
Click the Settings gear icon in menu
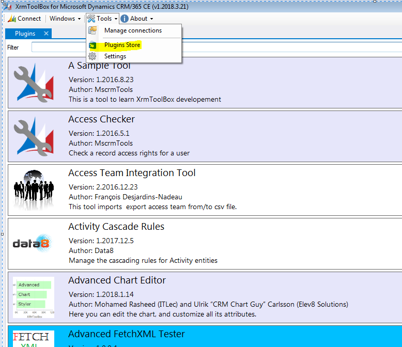point(92,56)
